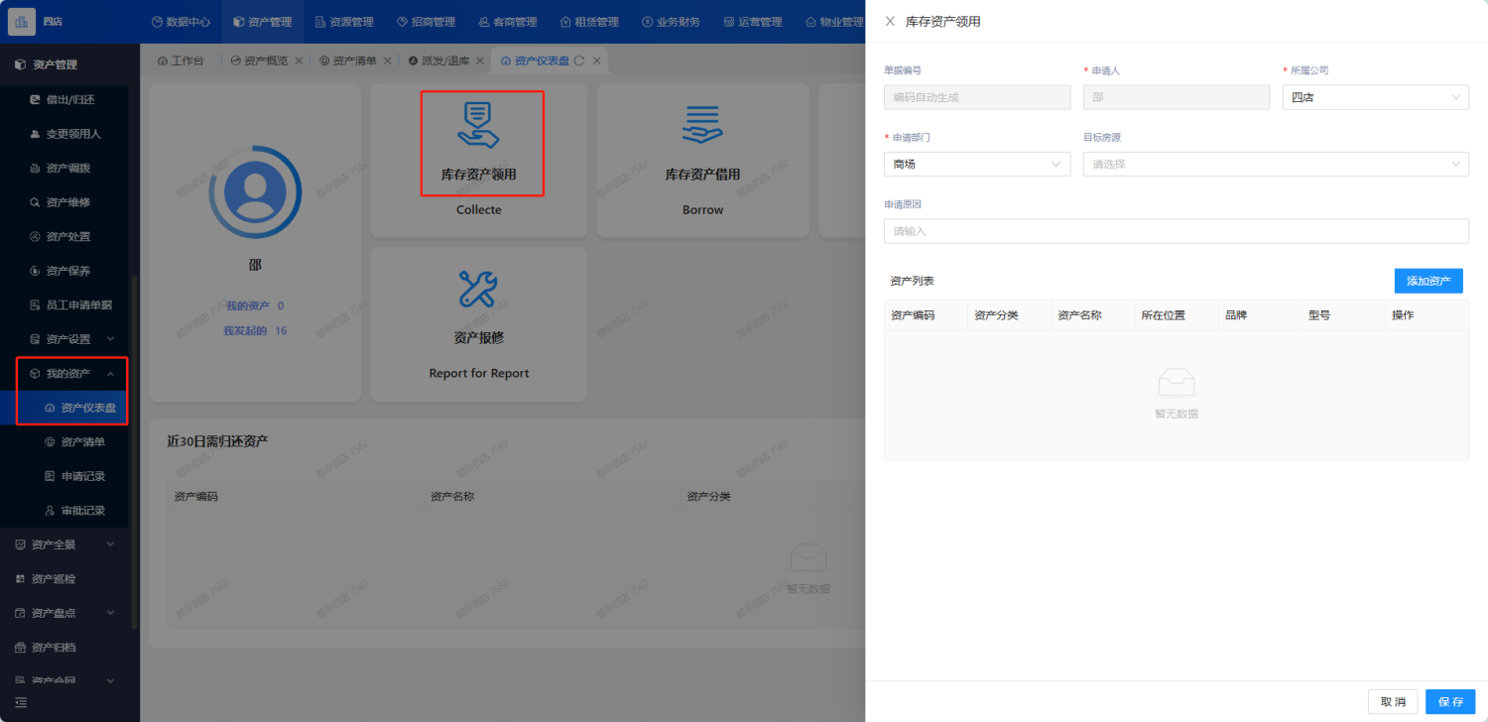Click the 单据编号 auto-generated field
Screen dimensions: 1488x722
coord(977,97)
